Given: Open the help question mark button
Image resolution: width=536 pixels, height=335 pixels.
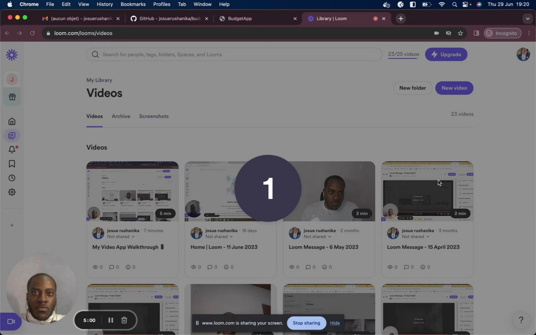Looking at the screenshot, I should [x=521, y=320].
